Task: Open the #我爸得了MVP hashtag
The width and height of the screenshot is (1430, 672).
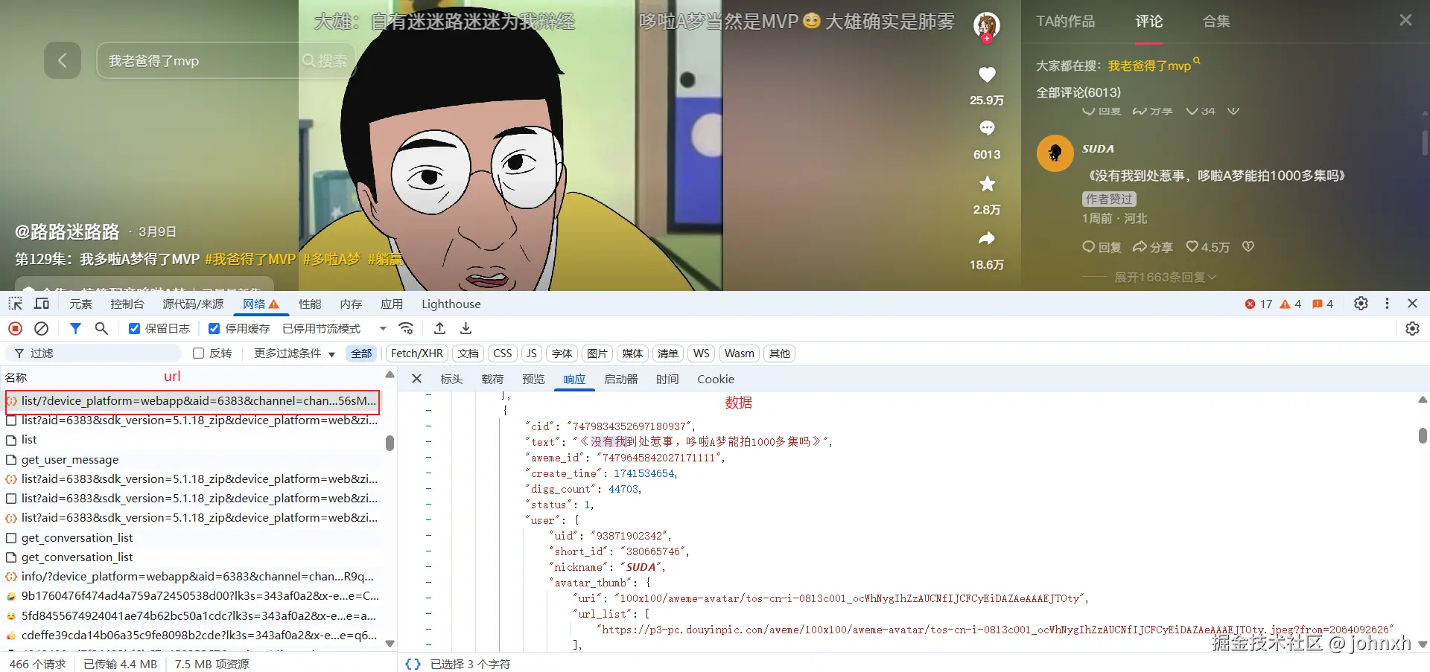Action: [x=250, y=259]
